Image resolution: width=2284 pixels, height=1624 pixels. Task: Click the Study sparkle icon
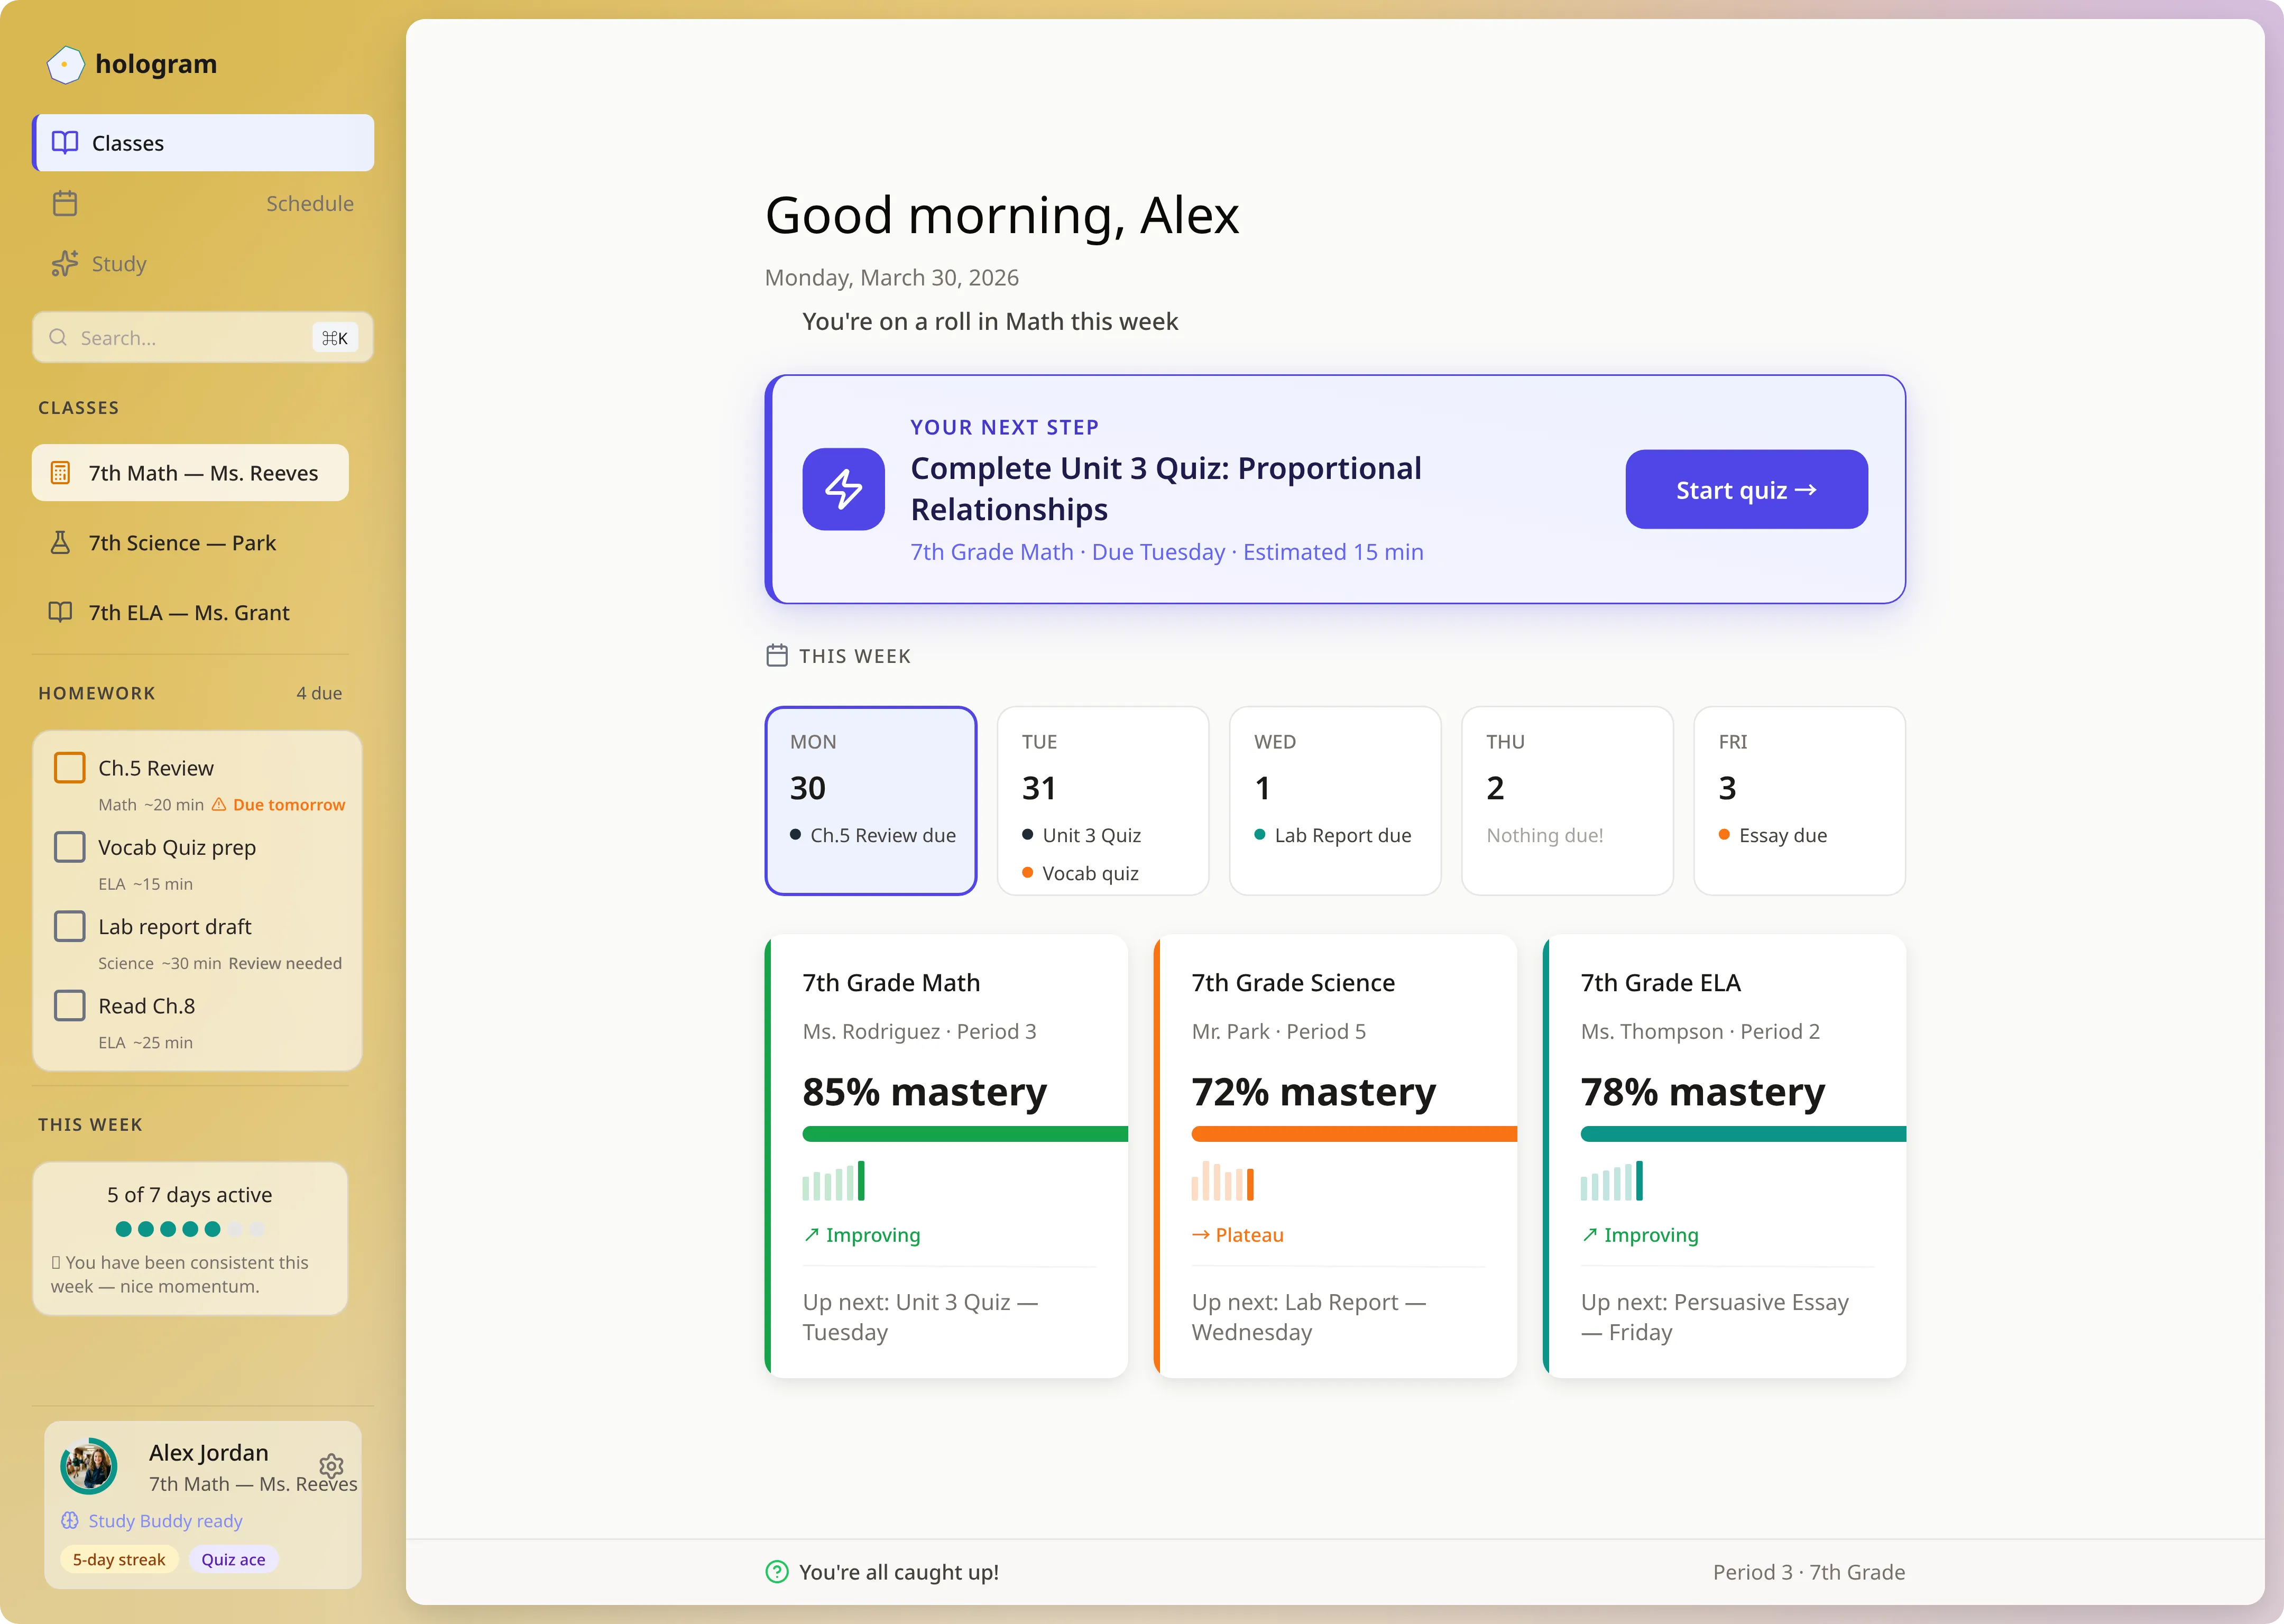coord(65,263)
